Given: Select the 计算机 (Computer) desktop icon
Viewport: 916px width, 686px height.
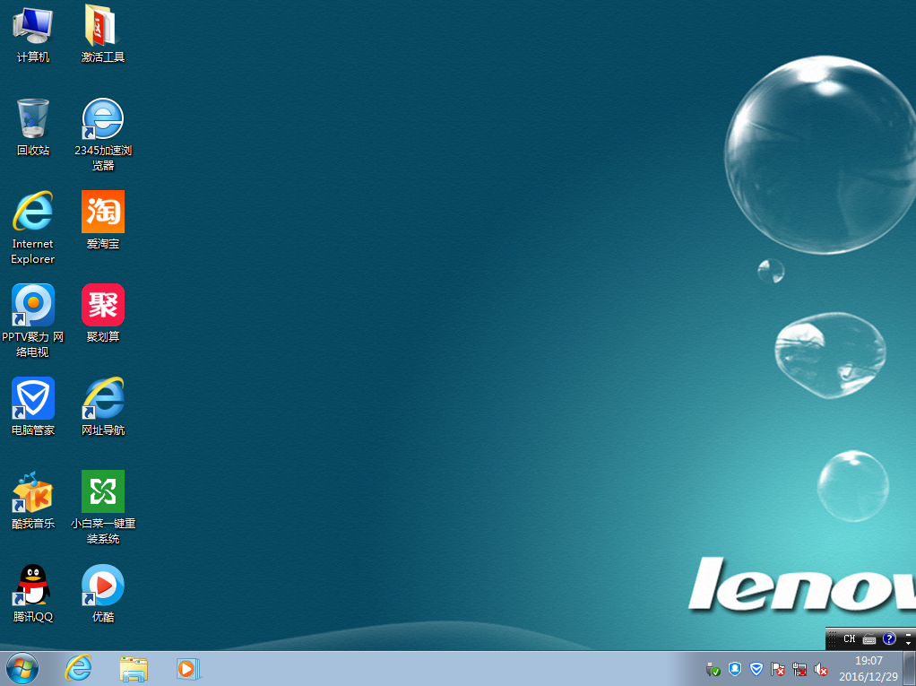Looking at the screenshot, I should (x=32, y=34).
